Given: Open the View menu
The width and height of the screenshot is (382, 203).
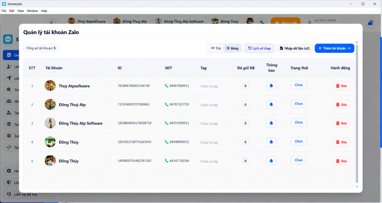Looking at the screenshot, I should coord(21,11).
